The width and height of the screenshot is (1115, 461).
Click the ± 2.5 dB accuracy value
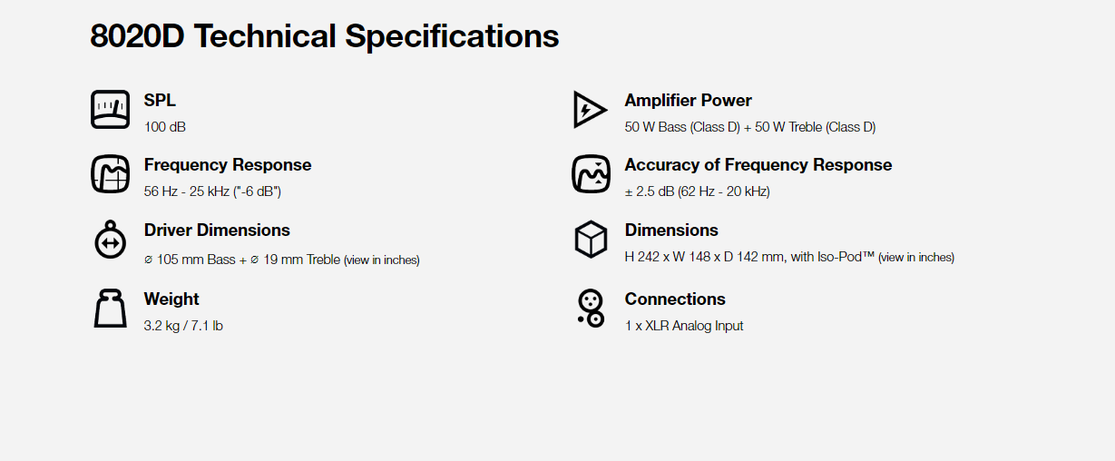tap(697, 191)
